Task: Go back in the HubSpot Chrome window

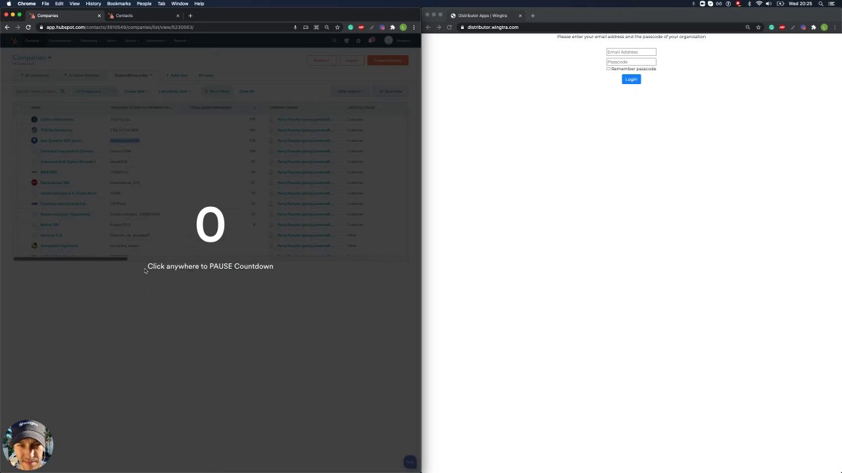Action: click(7, 27)
